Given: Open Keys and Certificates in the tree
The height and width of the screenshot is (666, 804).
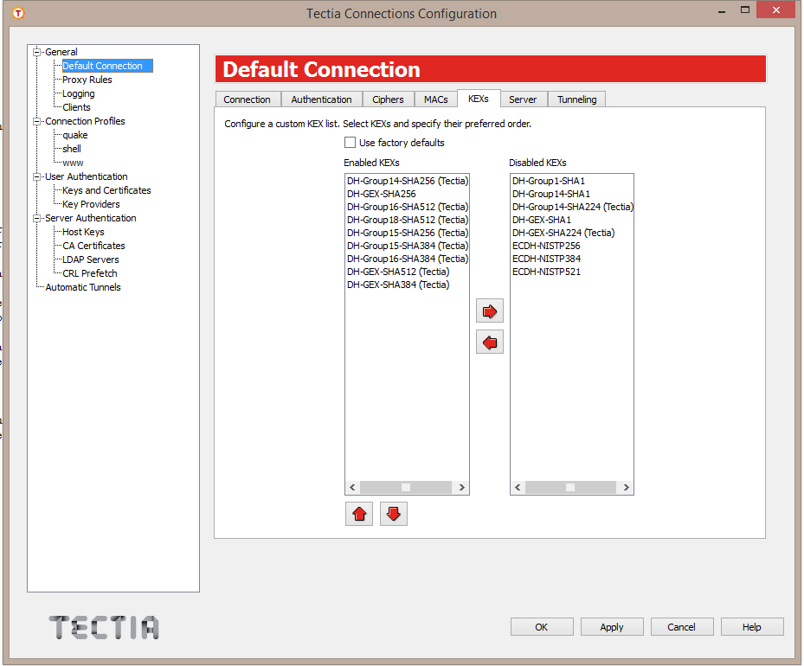Looking at the screenshot, I should pos(106,190).
